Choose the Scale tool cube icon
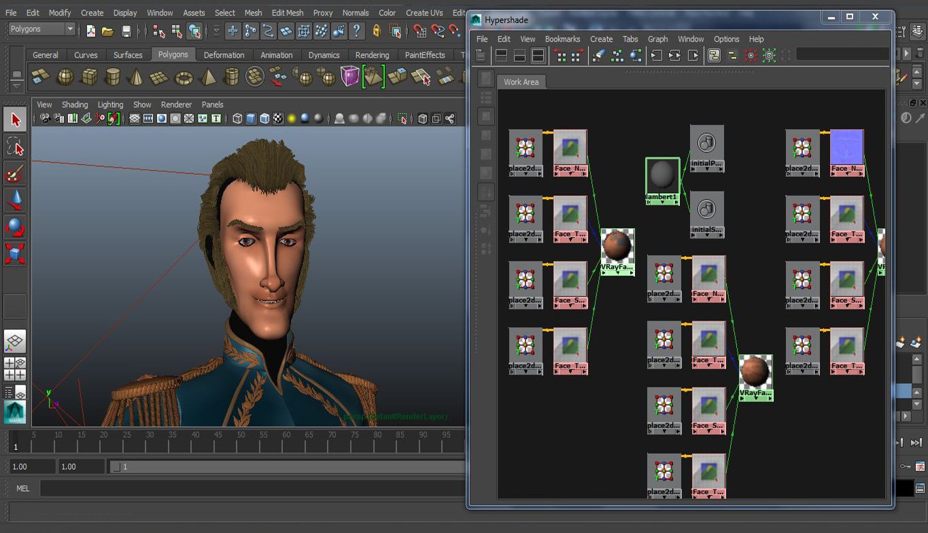This screenshot has width=928, height=533. click(15, 254)
